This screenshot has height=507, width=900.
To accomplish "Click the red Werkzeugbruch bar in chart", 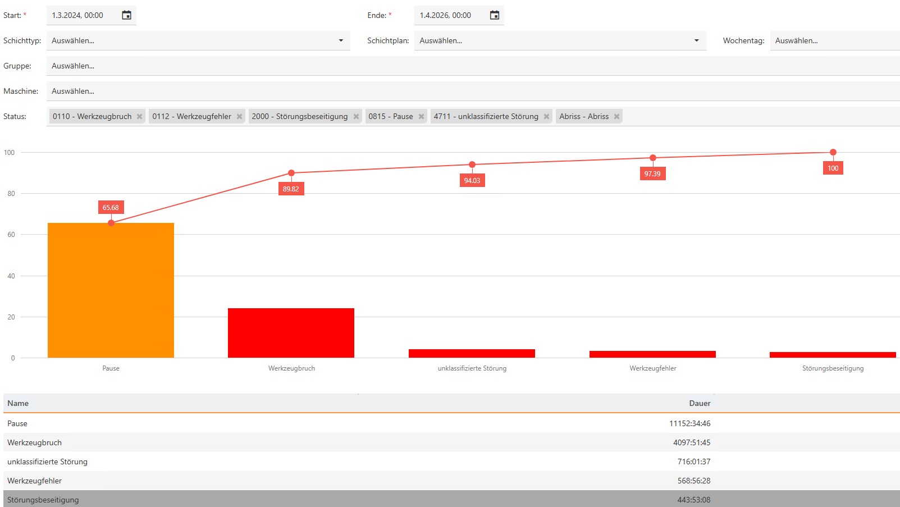I will [x=291, y=333].
